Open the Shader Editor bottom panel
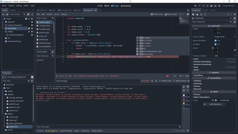 (97, 131)
